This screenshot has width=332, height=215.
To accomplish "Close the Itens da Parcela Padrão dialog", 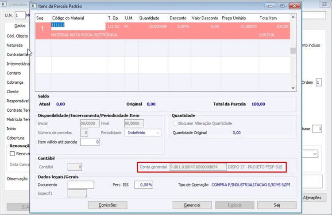I will [294, 6].
